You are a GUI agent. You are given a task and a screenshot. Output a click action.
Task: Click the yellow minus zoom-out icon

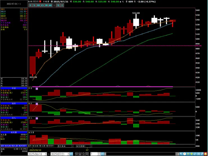click(188, 154)
